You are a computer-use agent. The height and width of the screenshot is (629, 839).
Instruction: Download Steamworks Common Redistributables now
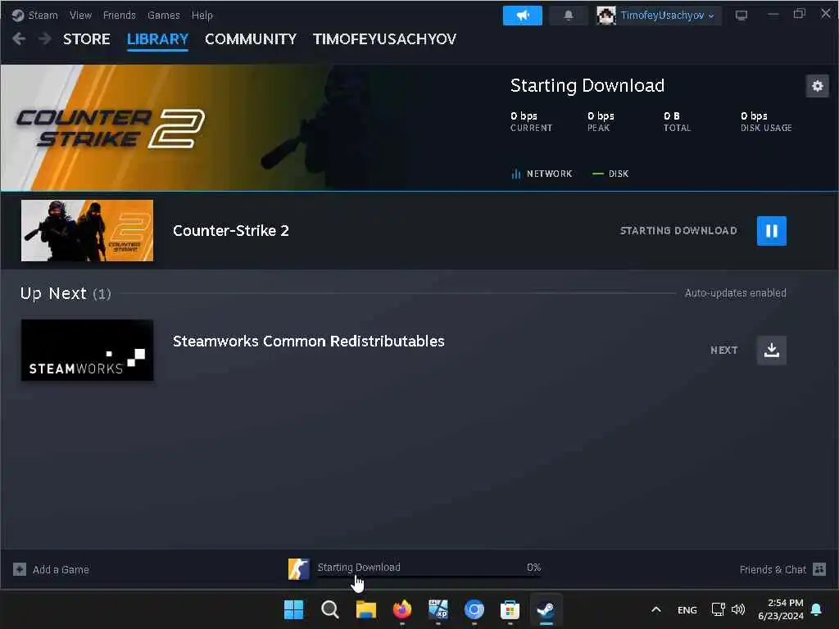tap(772, 351)
